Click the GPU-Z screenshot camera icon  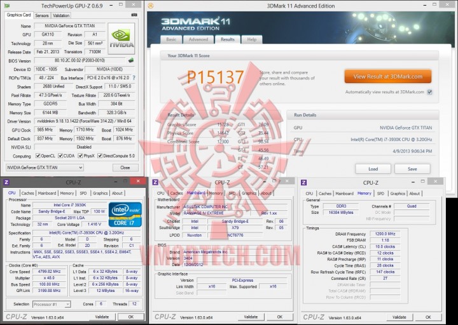(134, 15)
